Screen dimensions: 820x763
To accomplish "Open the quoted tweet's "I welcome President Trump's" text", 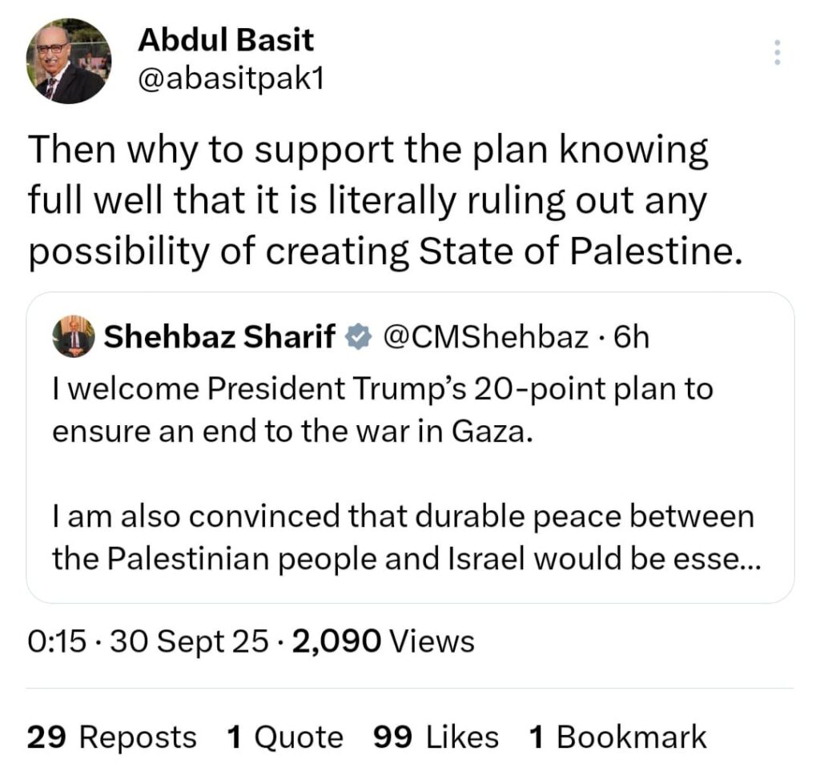I will pyautogui.click(x=383, y=389).
